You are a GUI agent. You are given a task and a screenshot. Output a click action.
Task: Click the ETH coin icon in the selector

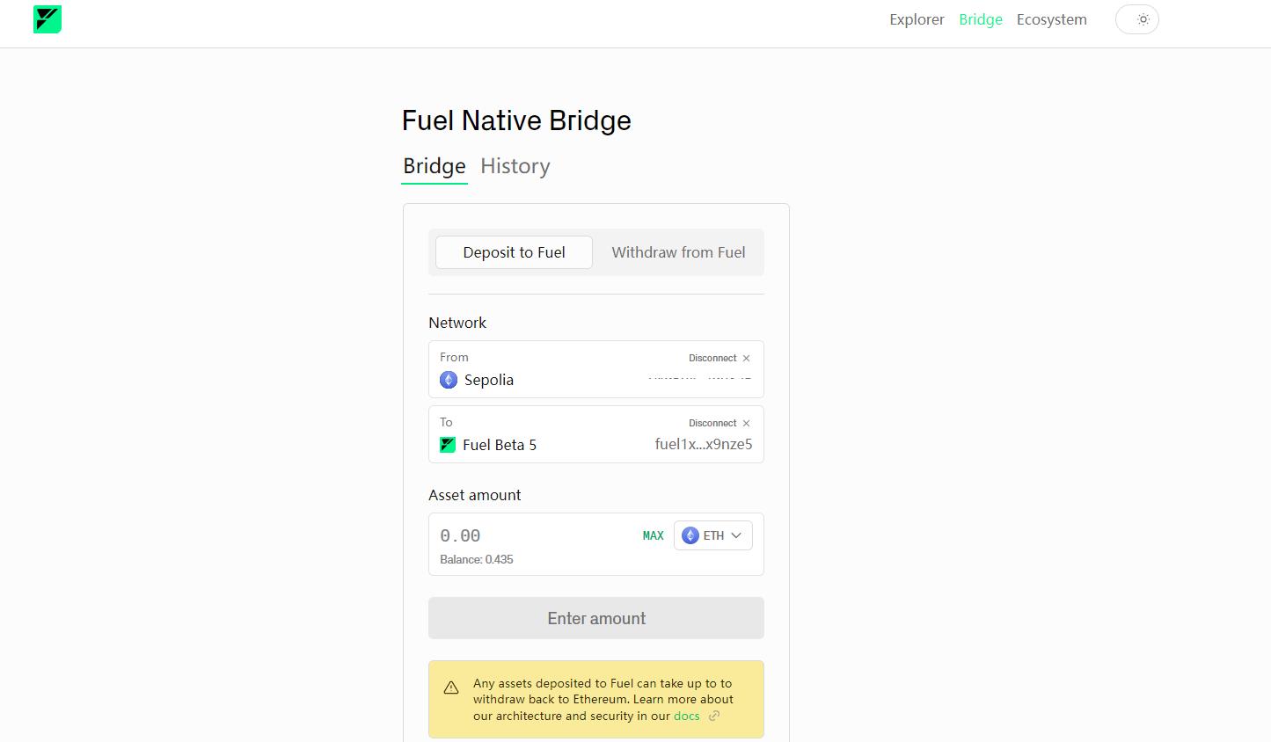coord(690,535)
